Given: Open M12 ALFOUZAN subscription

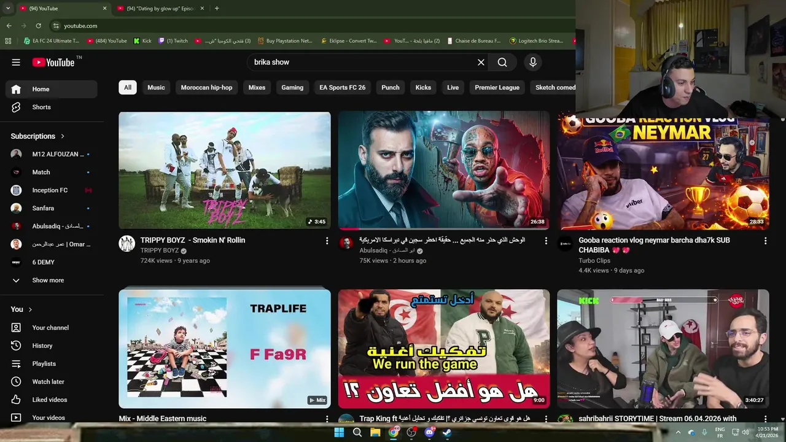Looking at the screenshot, I should point(51,154).
